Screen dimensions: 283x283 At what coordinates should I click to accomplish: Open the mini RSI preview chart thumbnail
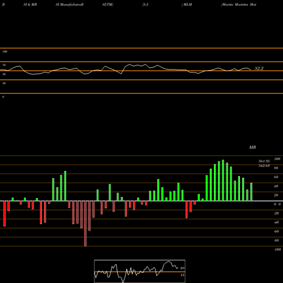click(x=140, y=271)
